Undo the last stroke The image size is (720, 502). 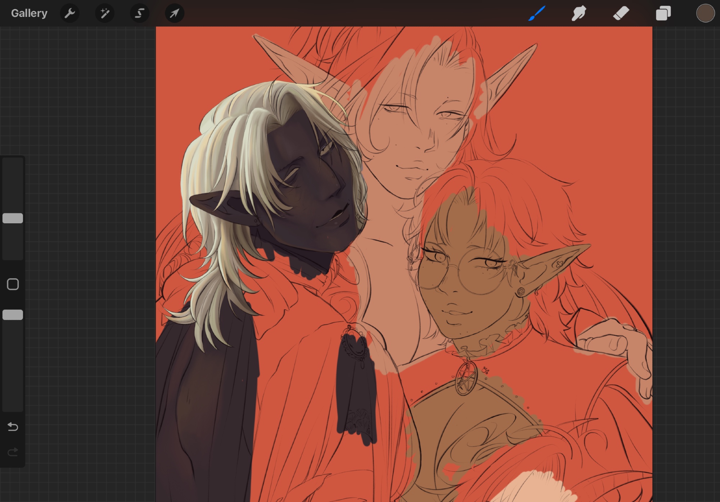click(13, 427)
